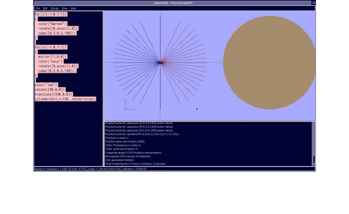Click 'CGAL Polyhedrons in cache: 0' line

[x=123, y=145]
